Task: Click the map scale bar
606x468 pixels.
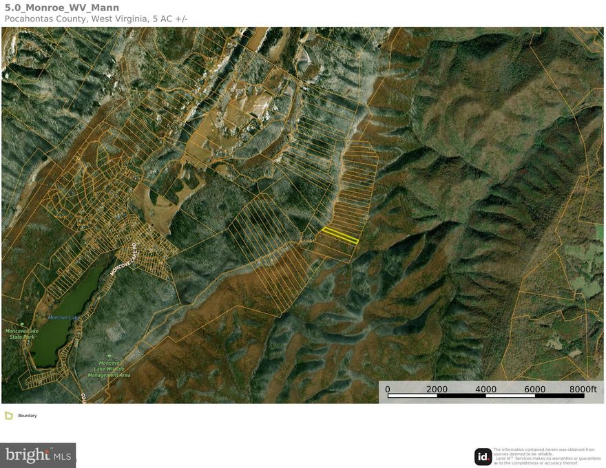Action: click(488, 396)
